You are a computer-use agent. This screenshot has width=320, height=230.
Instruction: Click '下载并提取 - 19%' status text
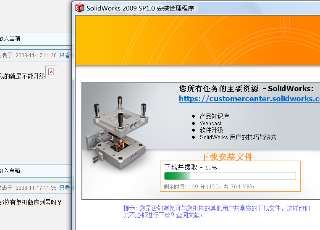pyautogui.click(x=191, y=167)
